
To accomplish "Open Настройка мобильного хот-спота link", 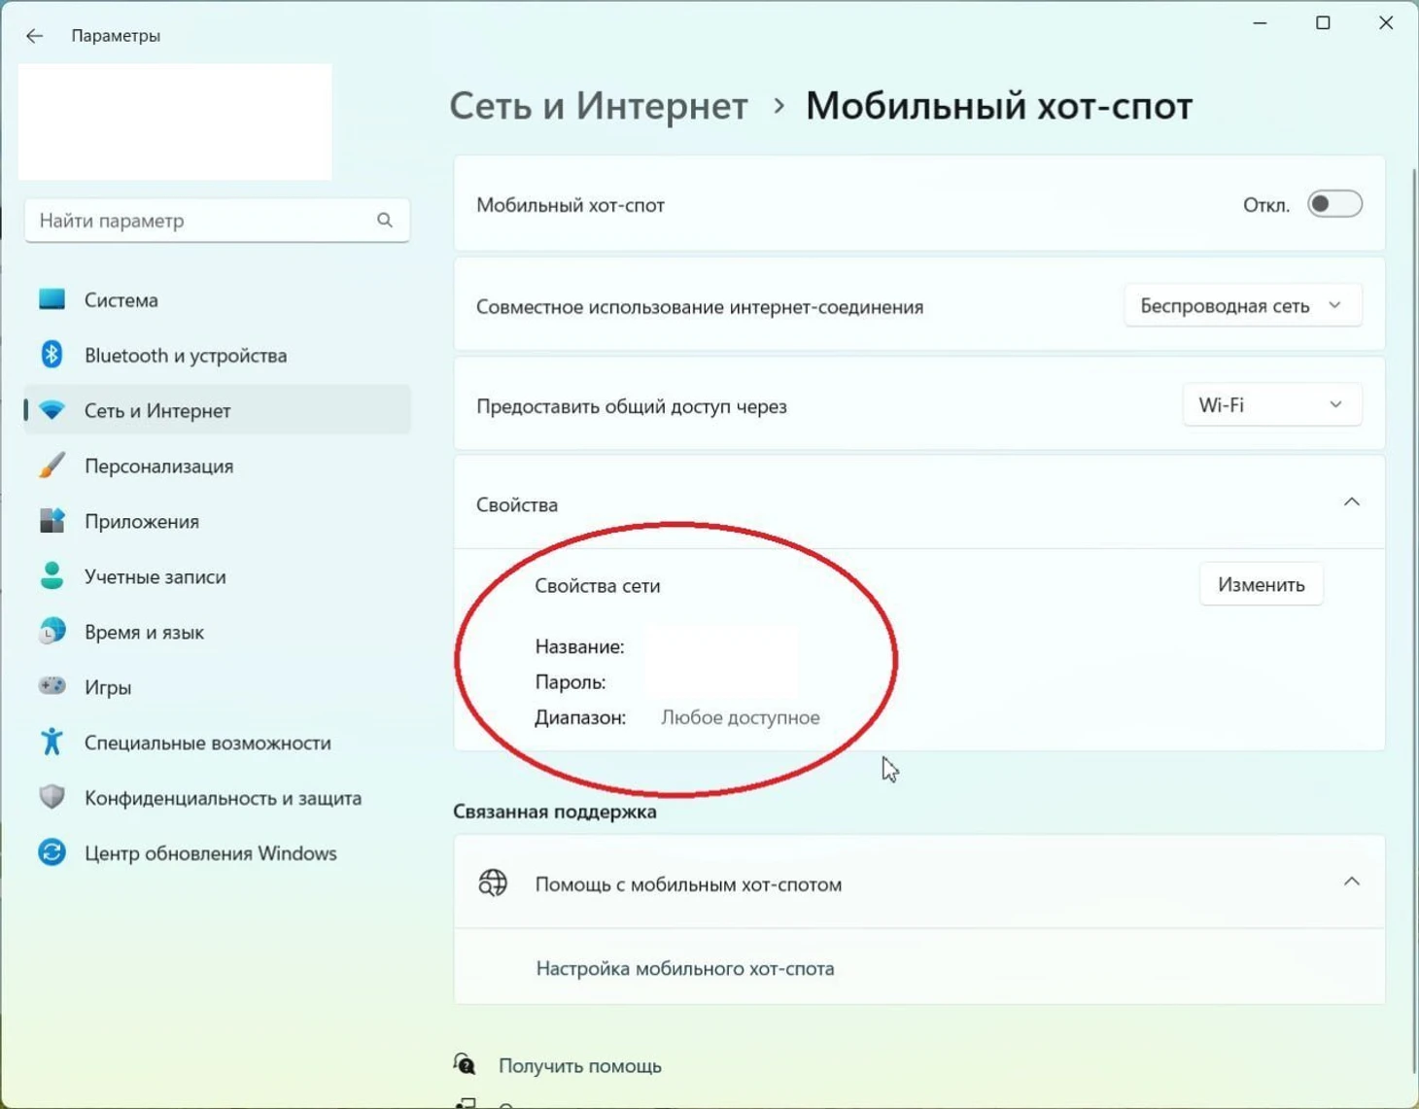I will click(685, 968).
